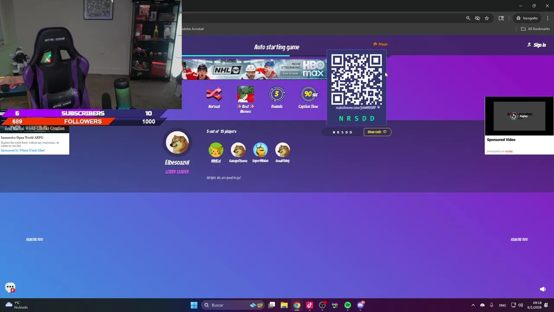Click the Chrome zoom magnifier icon
Viewport: 554px width, 312px height.
[x=468, y=18]
